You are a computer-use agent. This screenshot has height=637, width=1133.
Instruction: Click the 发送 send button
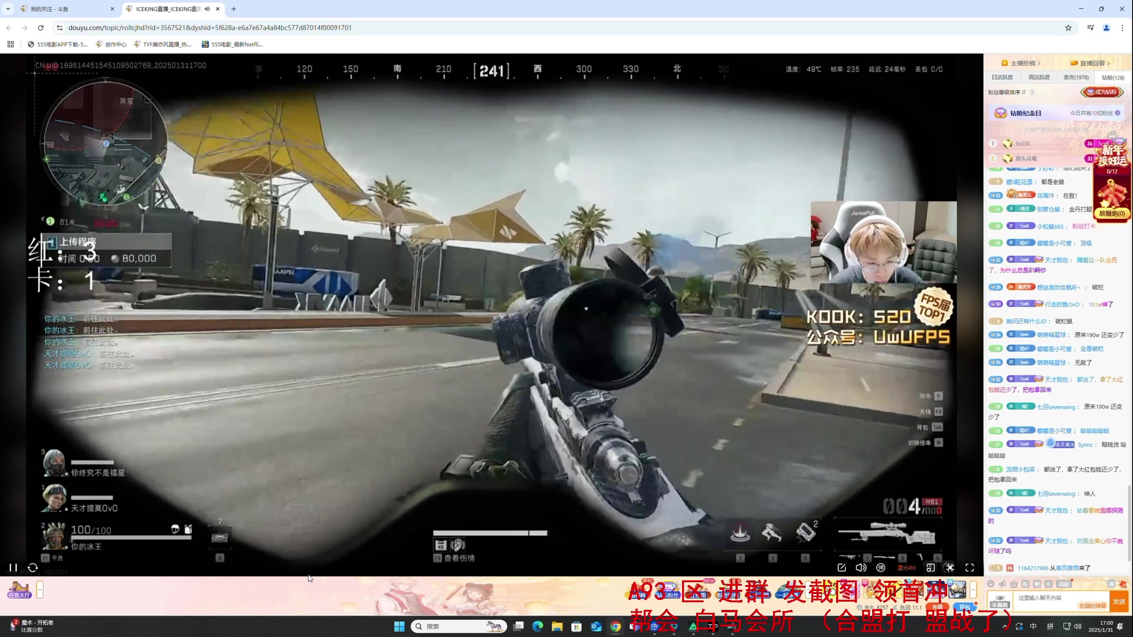(1119, 602)
